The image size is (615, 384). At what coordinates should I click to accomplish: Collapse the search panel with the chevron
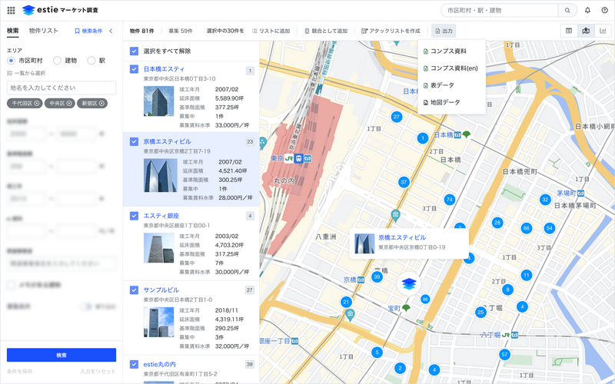click(x=111, y=31)
